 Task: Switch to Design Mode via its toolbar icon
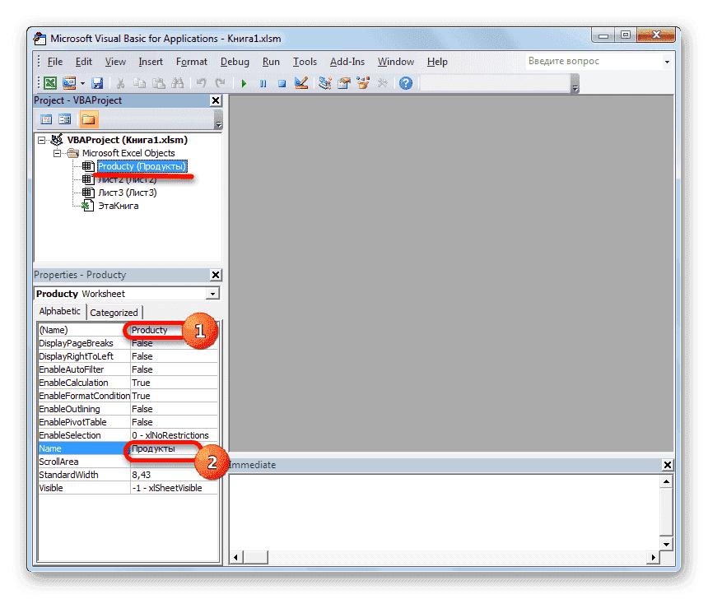point(300,82)
